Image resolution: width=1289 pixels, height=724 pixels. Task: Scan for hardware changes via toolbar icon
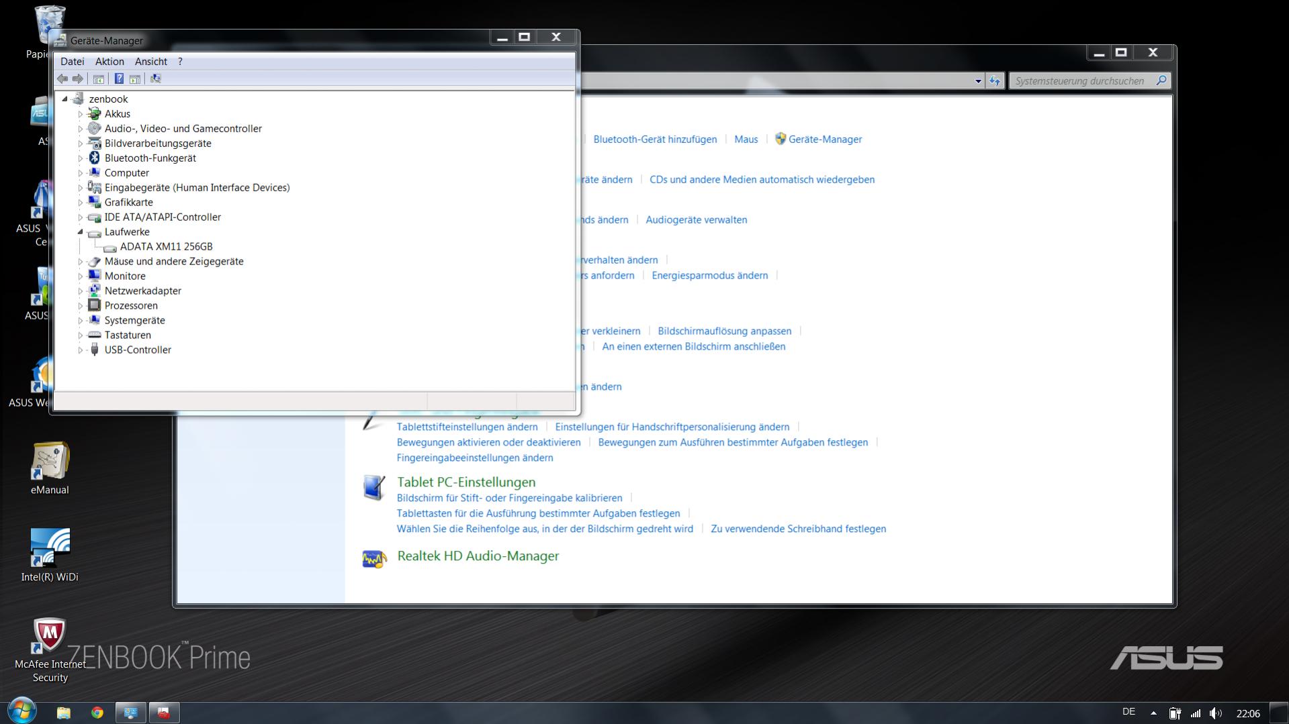click(x=156, y=79)
